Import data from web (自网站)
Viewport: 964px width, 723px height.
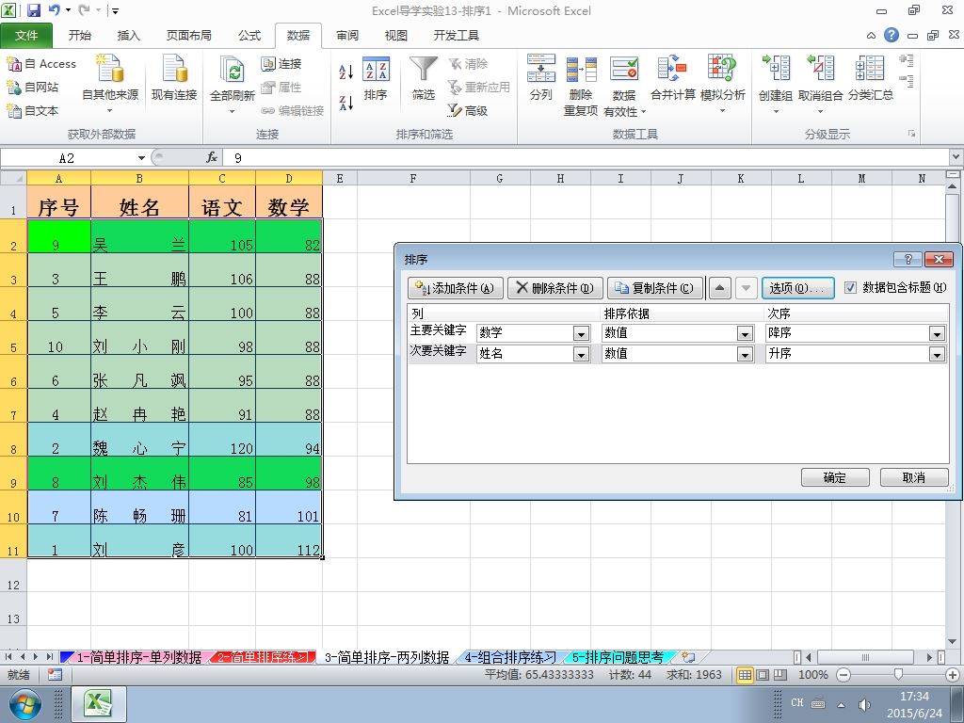(33, 87)
